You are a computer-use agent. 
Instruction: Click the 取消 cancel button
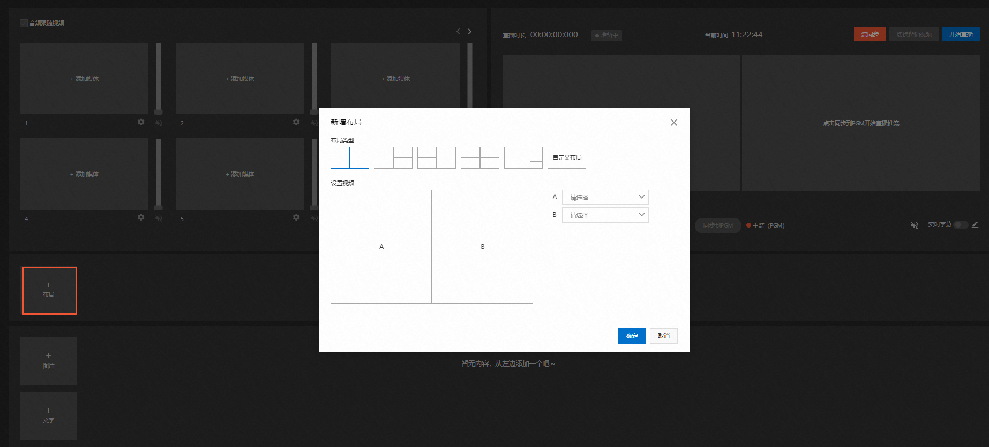point(664,336)
